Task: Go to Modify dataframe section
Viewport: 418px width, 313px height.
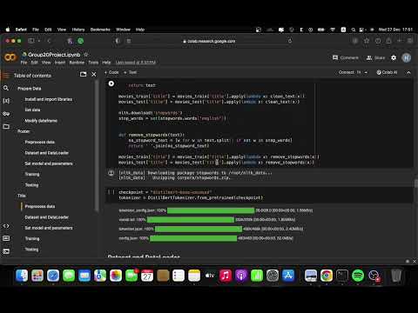Action: 41,121
